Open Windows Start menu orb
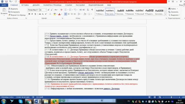185x104 pixels. [x=3, y=101]
